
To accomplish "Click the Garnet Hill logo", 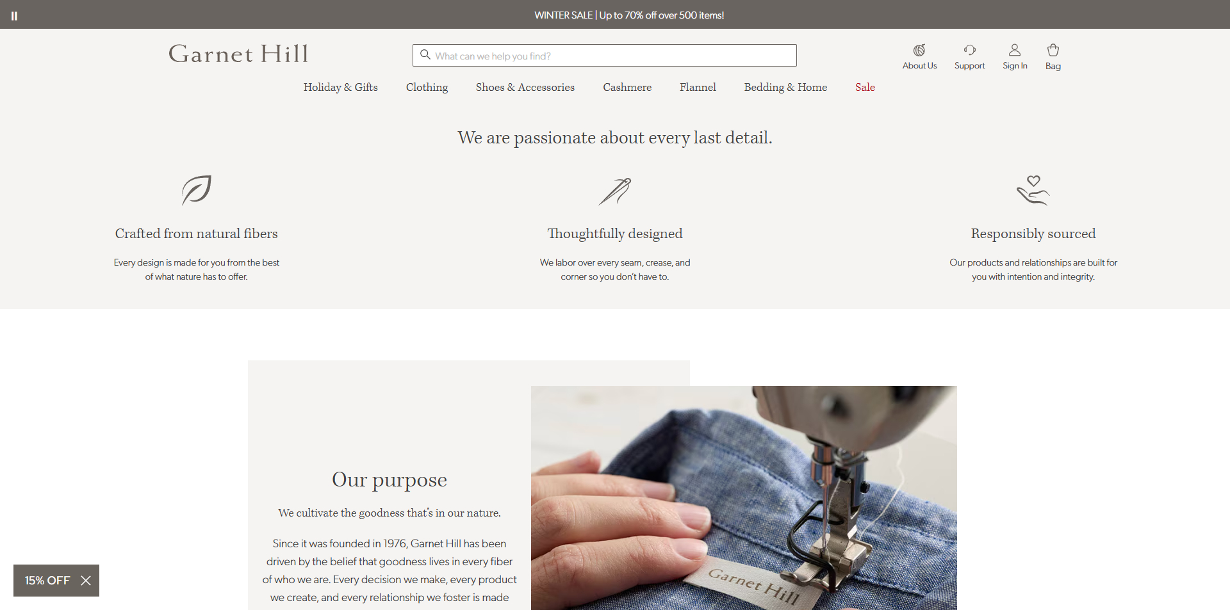I will click(x=238, y=54).
